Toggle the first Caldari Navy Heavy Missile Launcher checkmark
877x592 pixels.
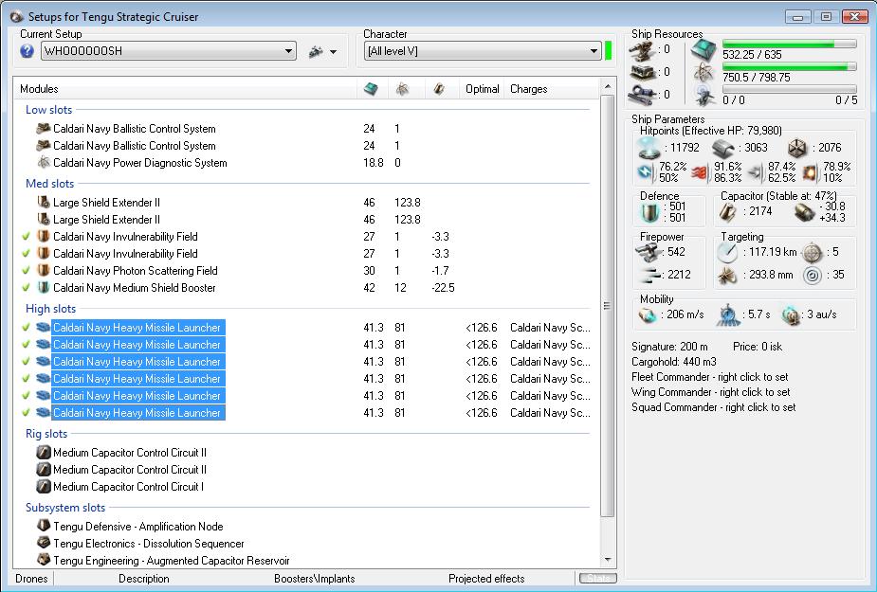(x=25, y=328)
